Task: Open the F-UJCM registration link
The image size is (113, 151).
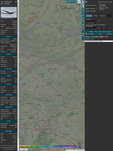Action: coord(15,21)
